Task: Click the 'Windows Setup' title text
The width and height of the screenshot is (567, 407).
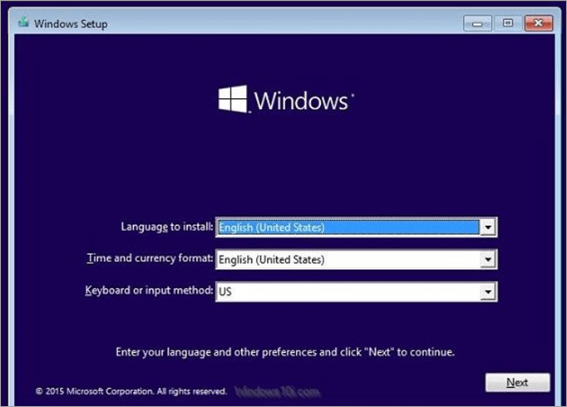Action: (x=71, y=24)
